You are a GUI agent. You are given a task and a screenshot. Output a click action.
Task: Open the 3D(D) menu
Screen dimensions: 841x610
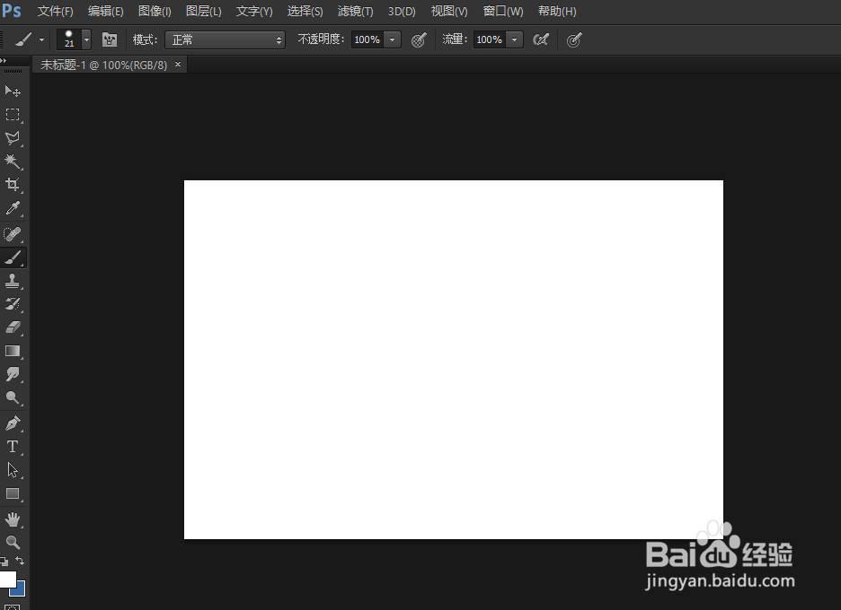click(x=402, y=12)
